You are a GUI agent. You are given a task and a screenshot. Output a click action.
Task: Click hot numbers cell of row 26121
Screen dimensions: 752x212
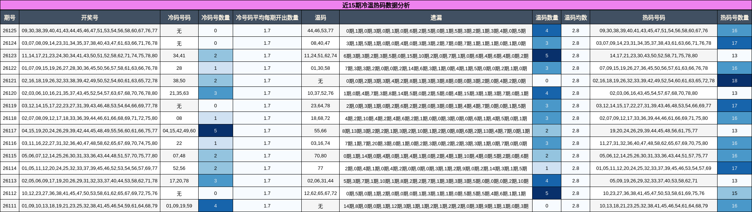pos(654,81)
